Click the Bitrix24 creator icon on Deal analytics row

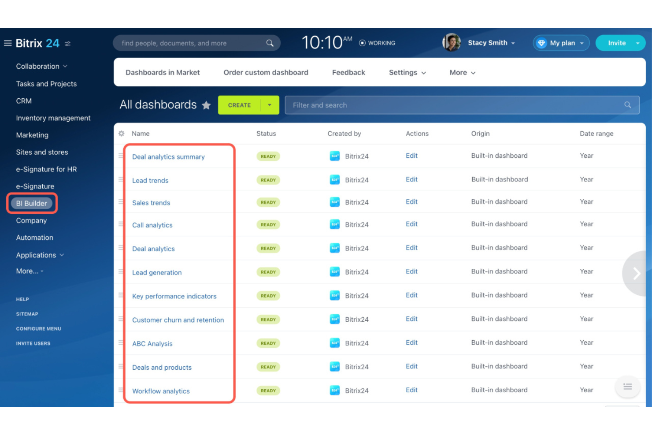point(335,248)
